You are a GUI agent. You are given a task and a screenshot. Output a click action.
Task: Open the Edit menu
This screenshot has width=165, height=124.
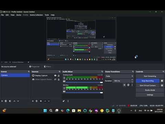(x=7, y=15)
